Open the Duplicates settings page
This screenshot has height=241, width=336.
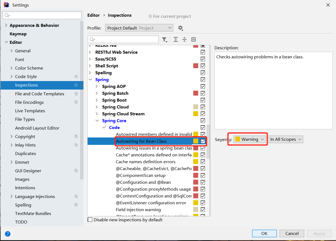click(26, 153)
